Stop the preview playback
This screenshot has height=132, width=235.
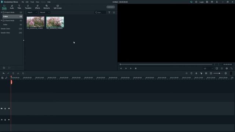[135, 69]
